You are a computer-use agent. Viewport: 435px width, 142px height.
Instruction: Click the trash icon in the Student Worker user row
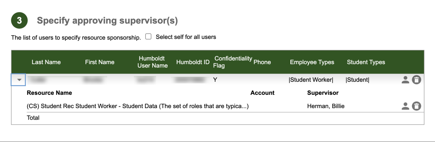pyautogui.click(x=417, y=80)
